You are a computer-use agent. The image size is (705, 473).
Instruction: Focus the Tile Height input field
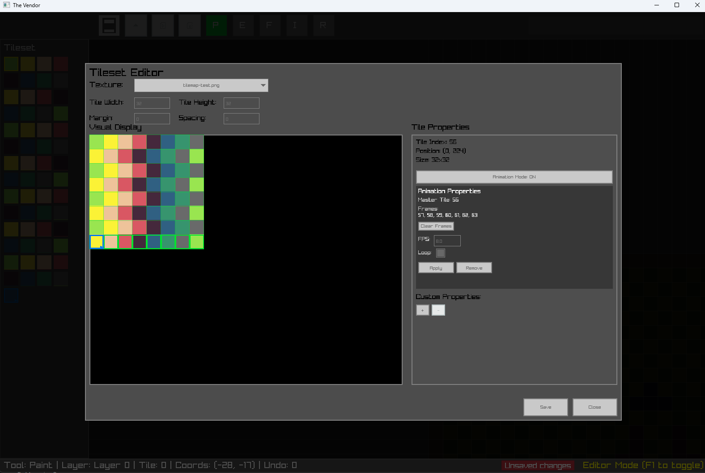[x=242, y=103]
